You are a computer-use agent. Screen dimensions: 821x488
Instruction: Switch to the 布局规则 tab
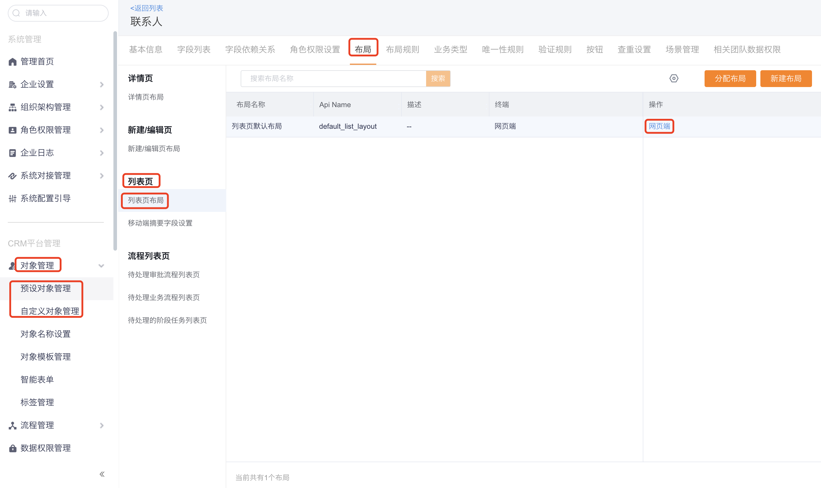(x=402, y=50)
